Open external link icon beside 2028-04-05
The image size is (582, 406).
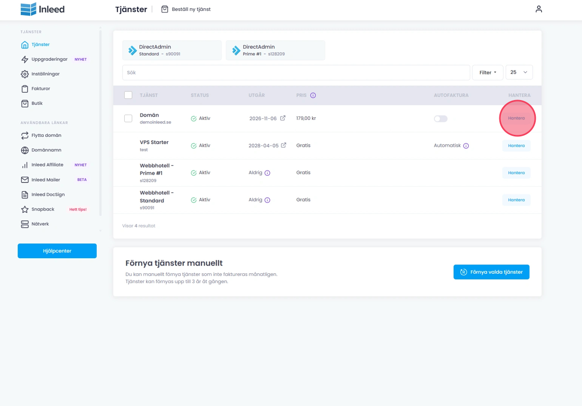coord(283,146)
